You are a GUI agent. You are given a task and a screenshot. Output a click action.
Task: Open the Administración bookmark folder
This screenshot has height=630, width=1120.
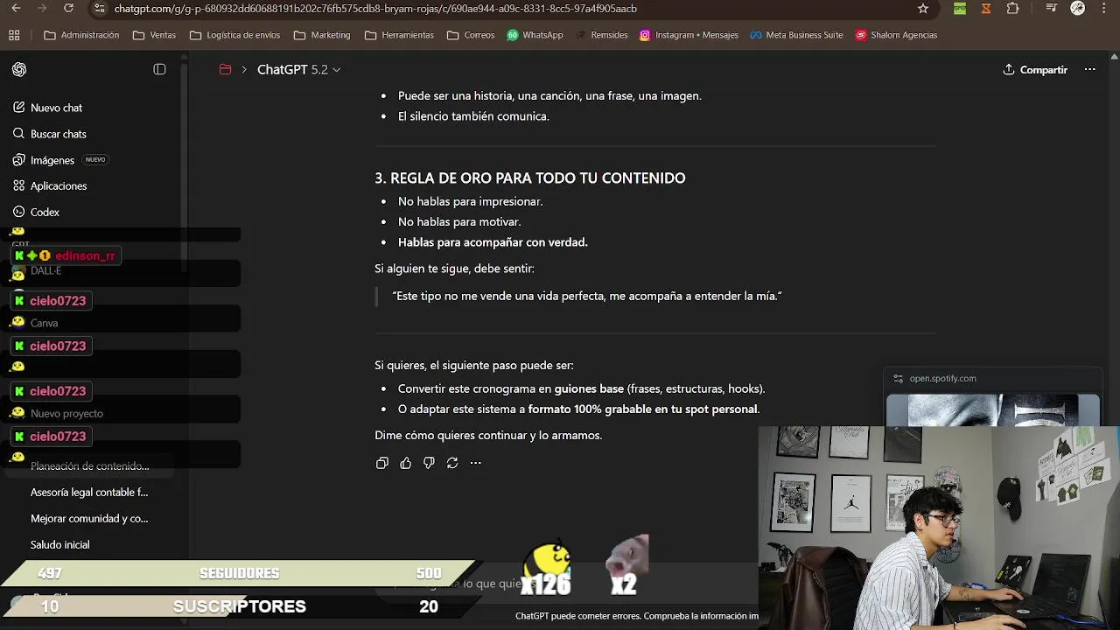[81, 35]
